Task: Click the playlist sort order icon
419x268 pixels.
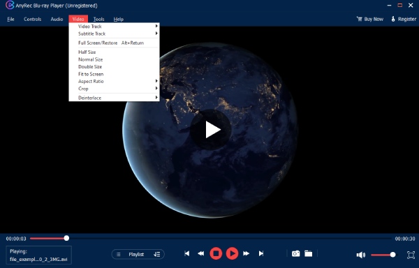Action: click(157, 254)
